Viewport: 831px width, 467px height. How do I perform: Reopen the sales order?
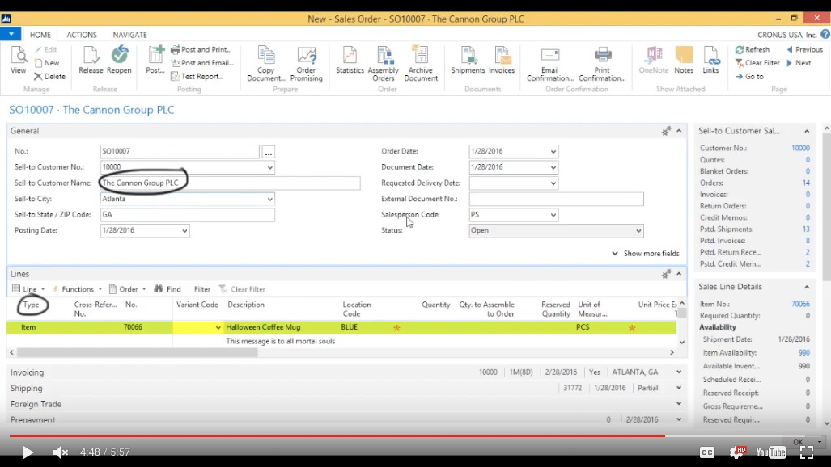119,60
